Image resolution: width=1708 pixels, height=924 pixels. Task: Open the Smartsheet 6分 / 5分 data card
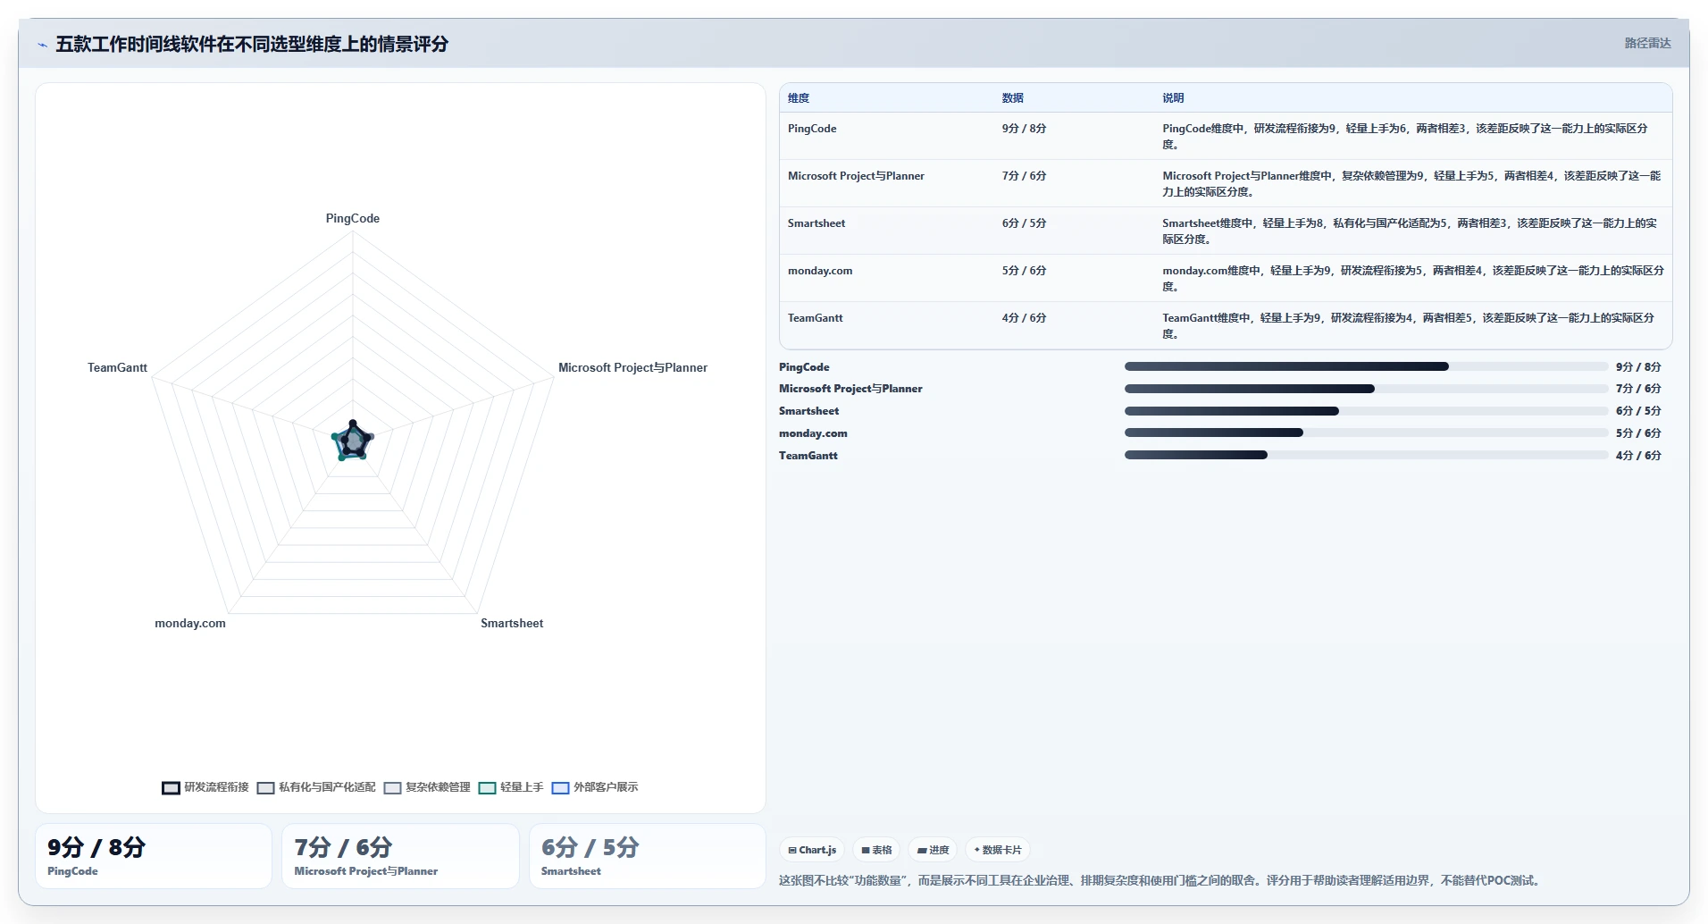[648, 856]
